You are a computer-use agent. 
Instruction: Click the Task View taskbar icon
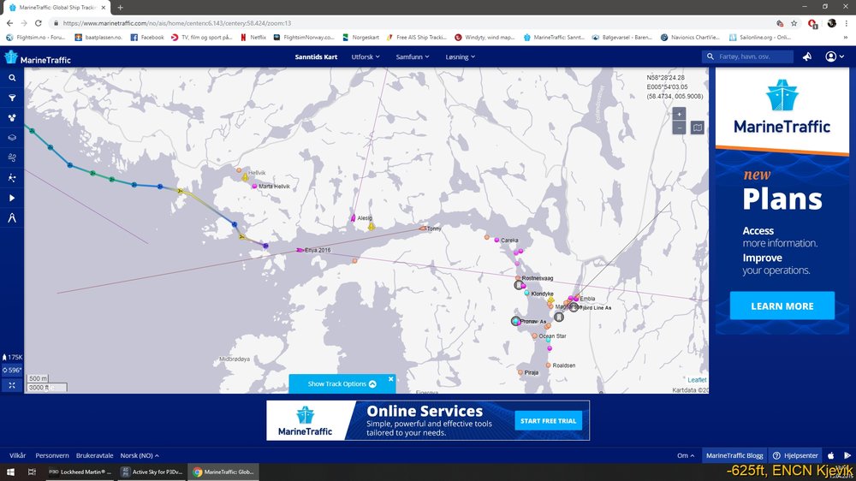pos(32,472)
